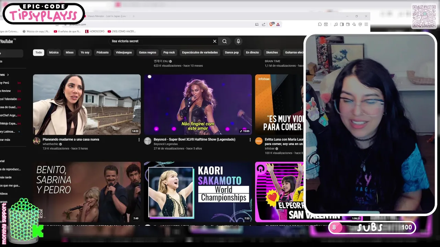
Task: Open 'Planeando mudarme a una casa nueva' title
Action: point(71,140)
